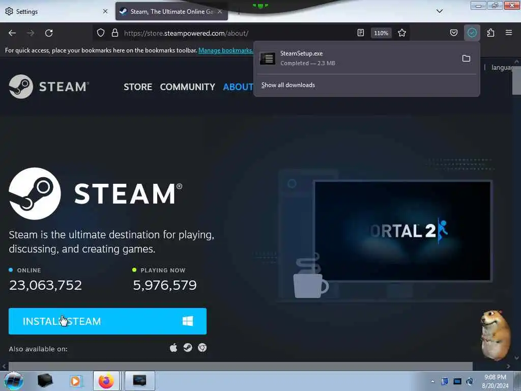Screen dimensions: 521x391
Task: Open the language dropdown
Action: click(x=502, y=68)
